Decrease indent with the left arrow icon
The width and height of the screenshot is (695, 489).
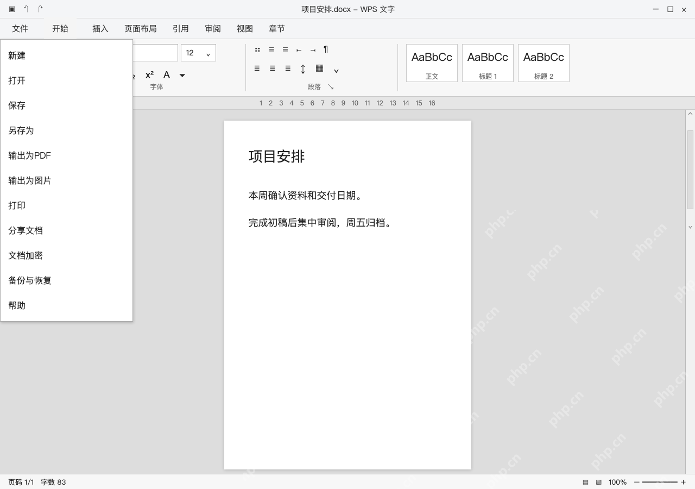pos(299,50)
